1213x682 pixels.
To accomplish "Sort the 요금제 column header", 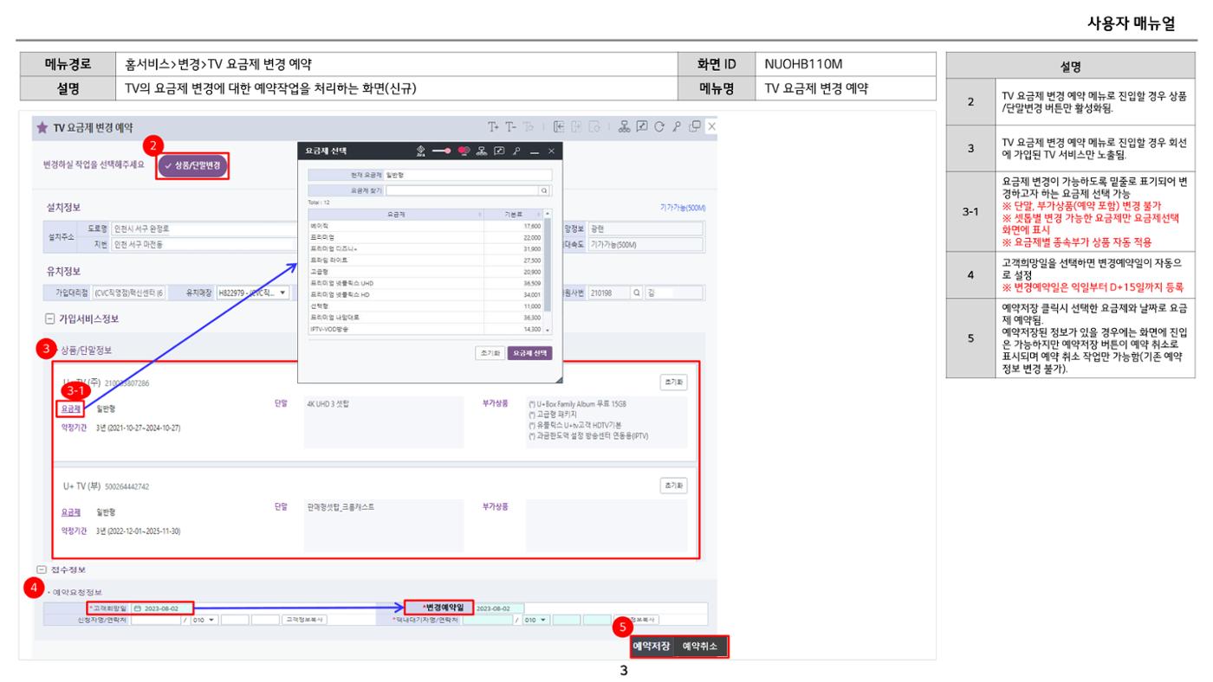I will point(396,214).
